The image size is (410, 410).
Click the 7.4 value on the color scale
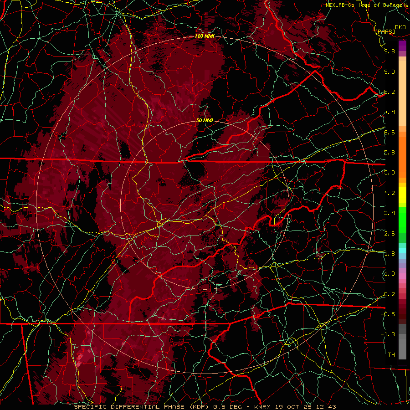click(389, 112)
